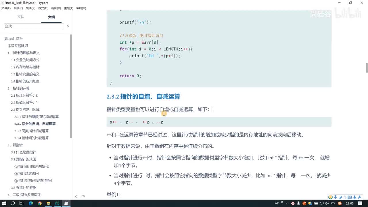Open the 格式(O) menu
Image resolution: width=368 pixels, height=207 pixels.
pos(43,8)
